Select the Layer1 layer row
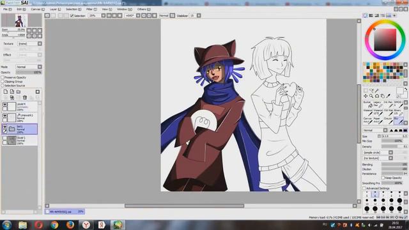Screen dimensions: 409x230 20,141
